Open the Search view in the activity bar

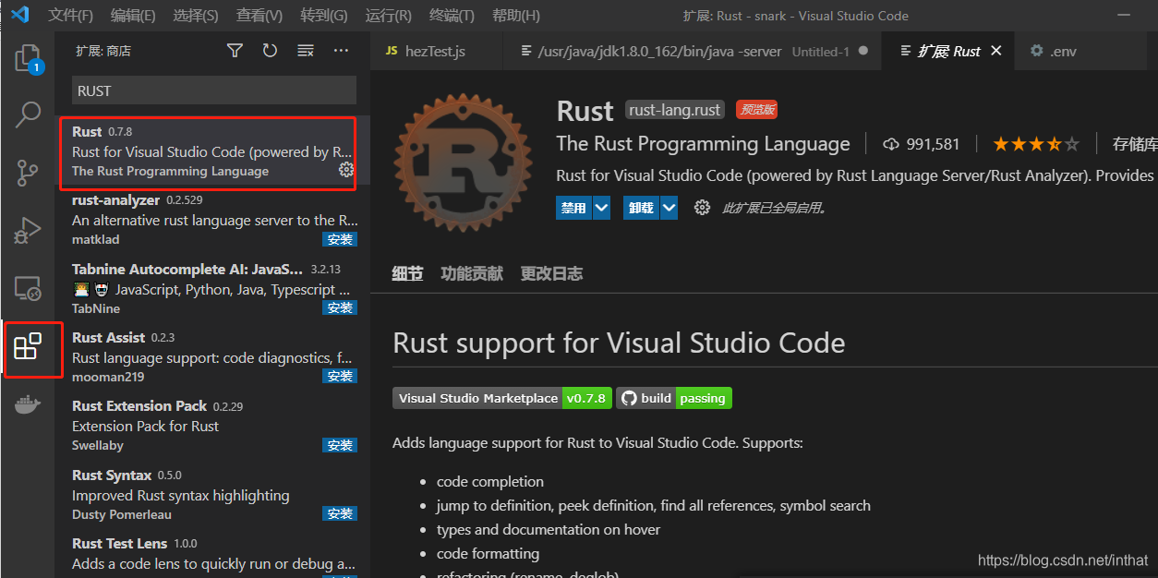click(x=28, y=114)
